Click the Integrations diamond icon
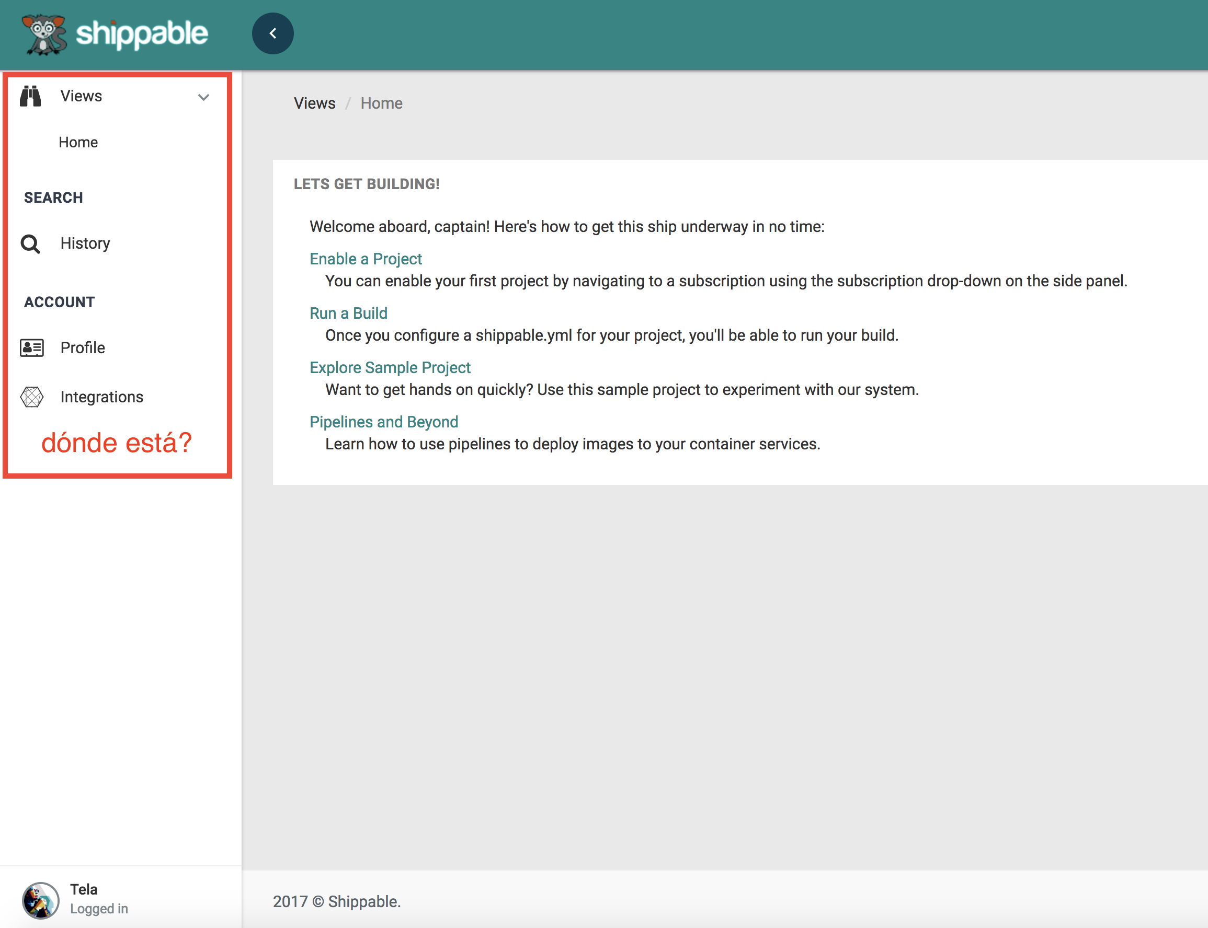Image resolution: width=1208 pixels, height=928 pixels. tap(31, 397)
